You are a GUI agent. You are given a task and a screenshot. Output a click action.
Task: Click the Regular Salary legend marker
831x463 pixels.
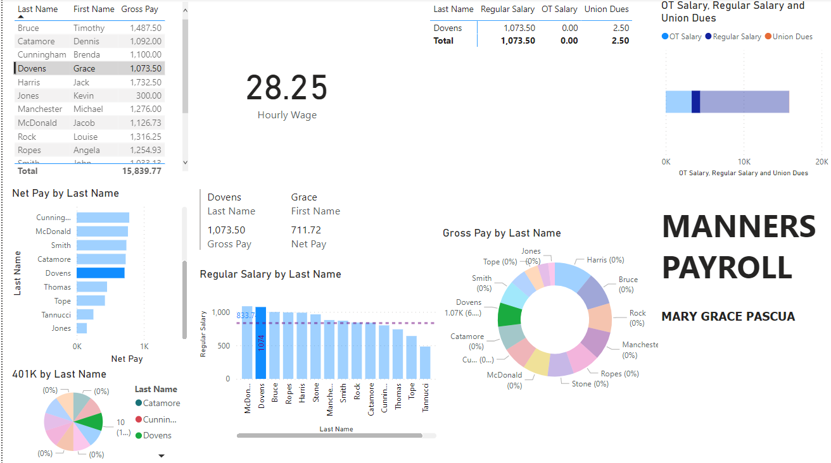[708, 37]
